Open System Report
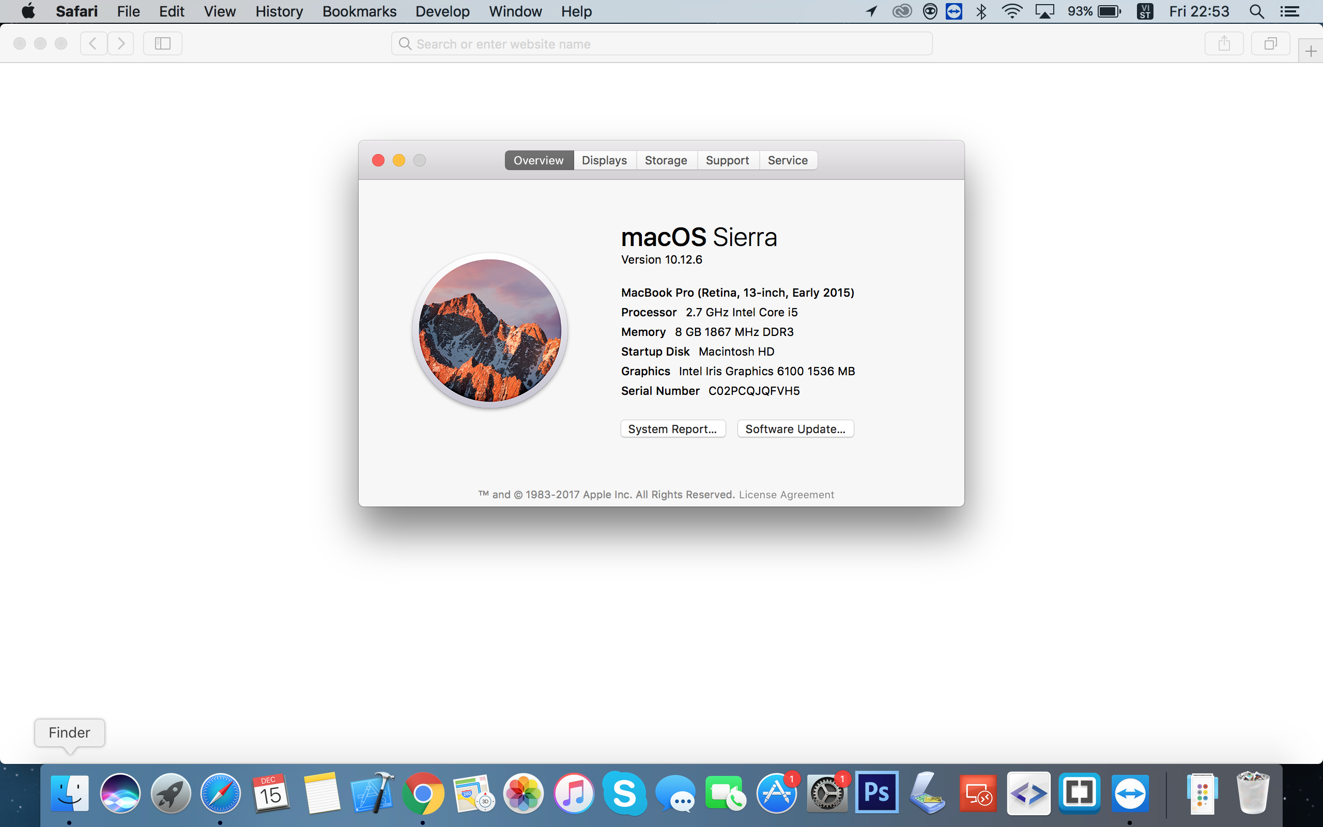This screenshot has width=1323, height=827. tap(673, 429)
